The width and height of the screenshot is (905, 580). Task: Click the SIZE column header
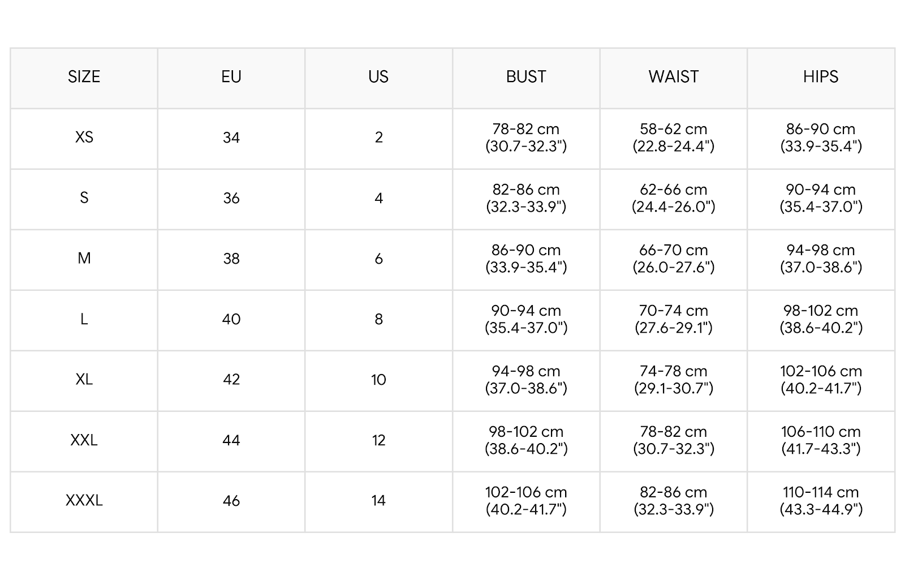pos(84,77)
